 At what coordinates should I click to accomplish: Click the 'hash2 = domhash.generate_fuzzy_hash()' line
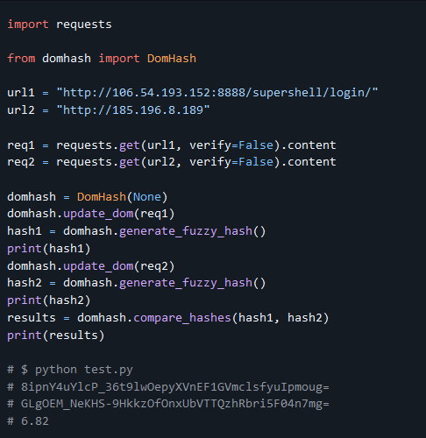(137, 283)
